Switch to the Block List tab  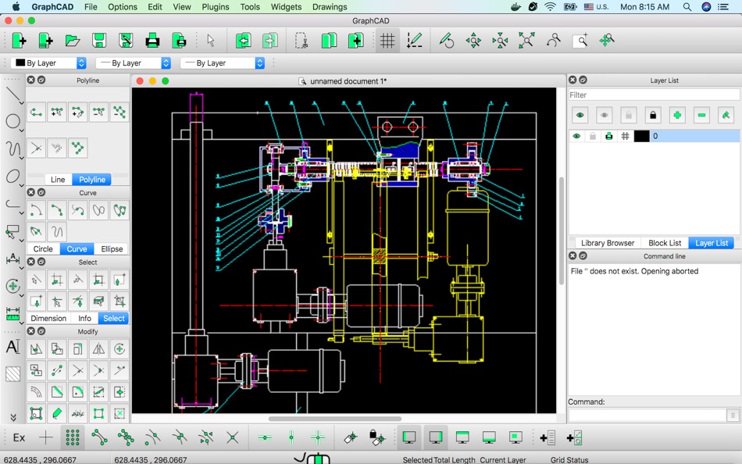665,243
